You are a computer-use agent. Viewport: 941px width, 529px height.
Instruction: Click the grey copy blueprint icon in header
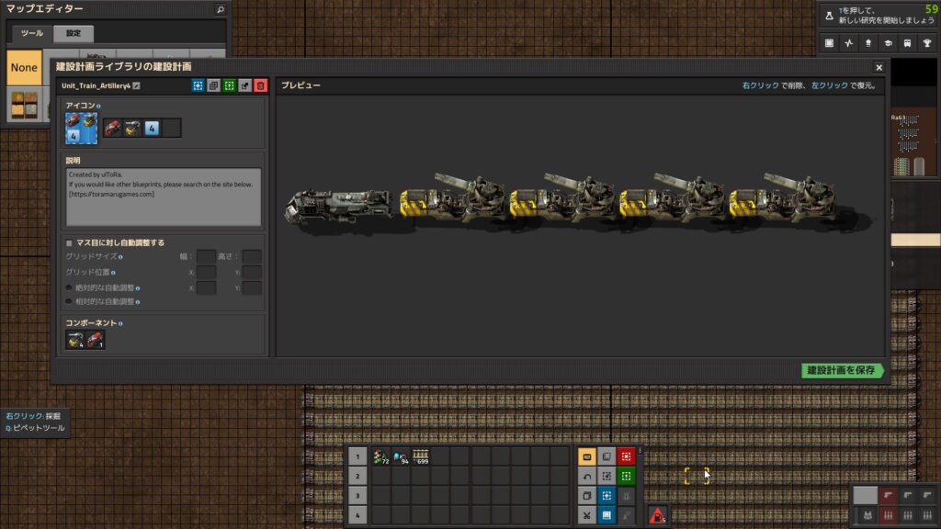point(213,85)
